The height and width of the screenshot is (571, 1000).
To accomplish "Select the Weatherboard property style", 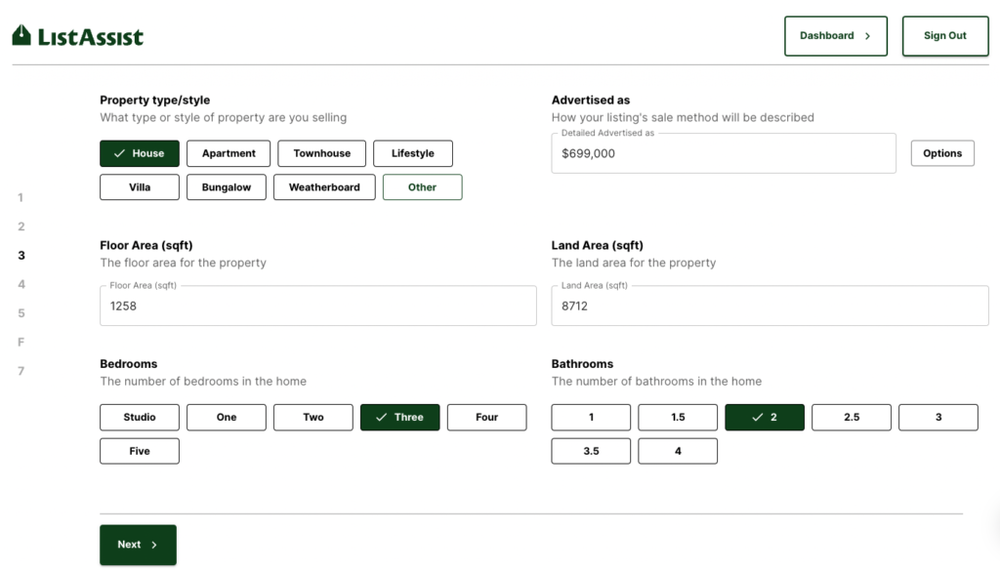I will (324, 187).
